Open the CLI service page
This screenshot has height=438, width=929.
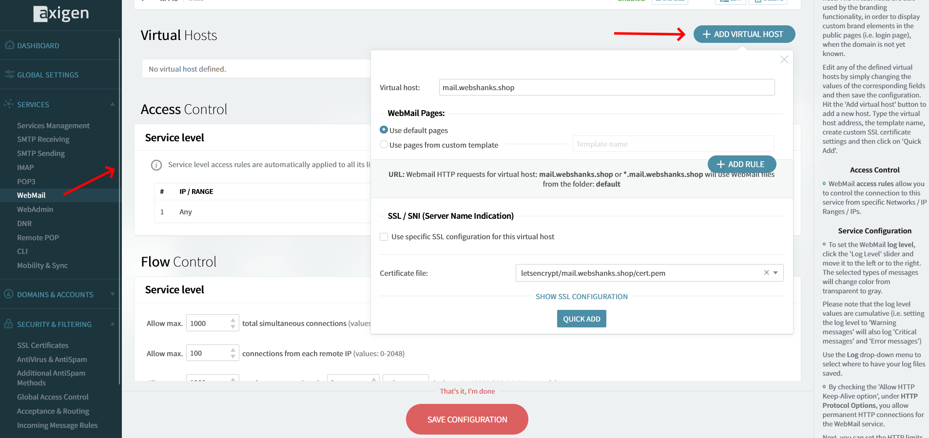pos(22,251)
